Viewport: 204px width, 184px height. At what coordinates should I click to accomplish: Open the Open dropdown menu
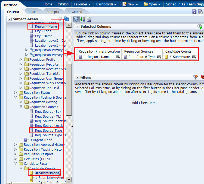tap(152, 4)
